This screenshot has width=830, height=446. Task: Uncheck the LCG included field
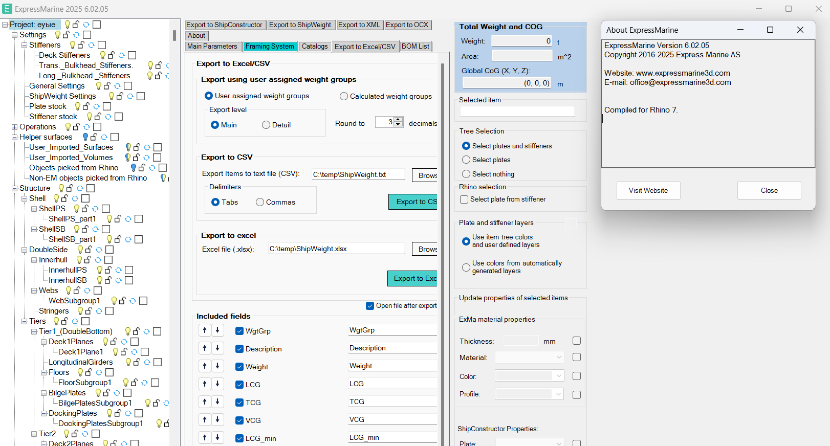pos(239,385)
